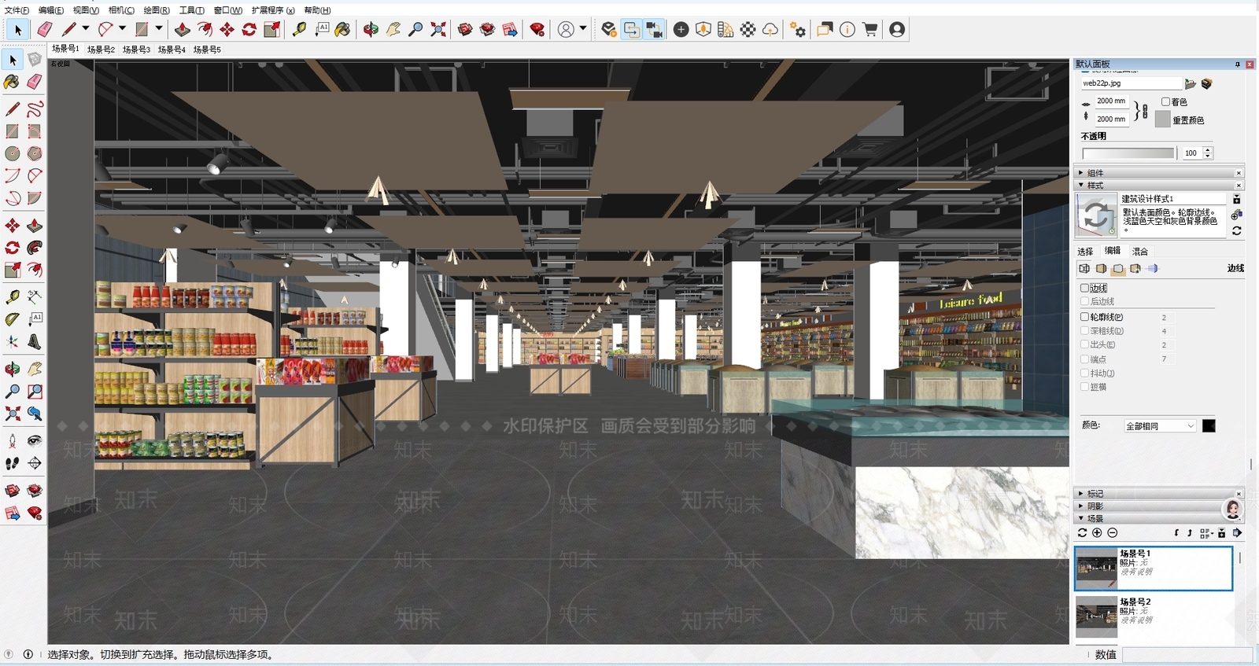Update the style with refresh arrows icon
1259x666 pixels.
[x=1237, y=230]
